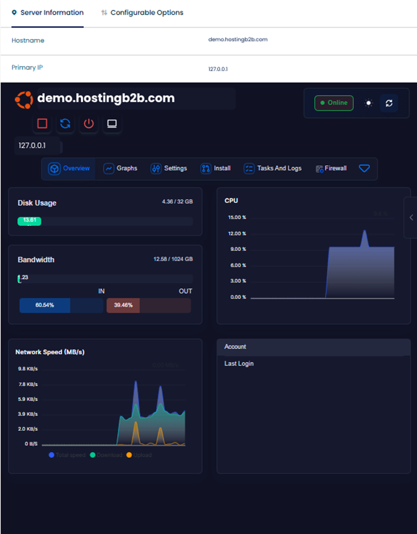Toggle Upload series legend item

pos(139,455)
